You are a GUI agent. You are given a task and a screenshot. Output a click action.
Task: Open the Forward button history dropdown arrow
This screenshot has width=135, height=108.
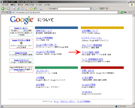click(11, 8)
